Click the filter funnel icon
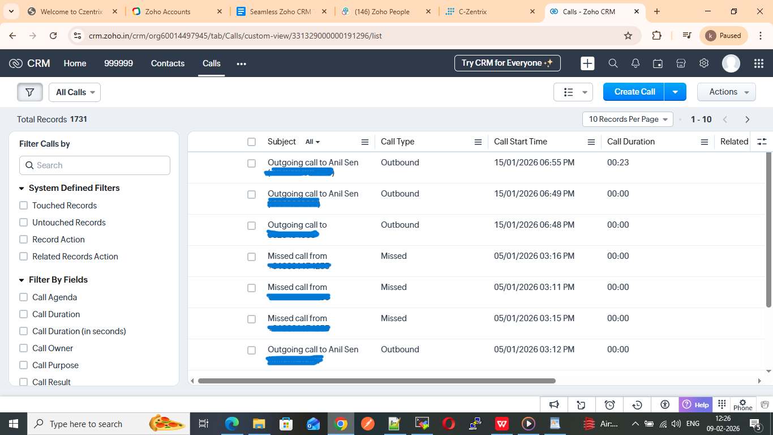Viewport: 773px width, 435px height. 30,92
